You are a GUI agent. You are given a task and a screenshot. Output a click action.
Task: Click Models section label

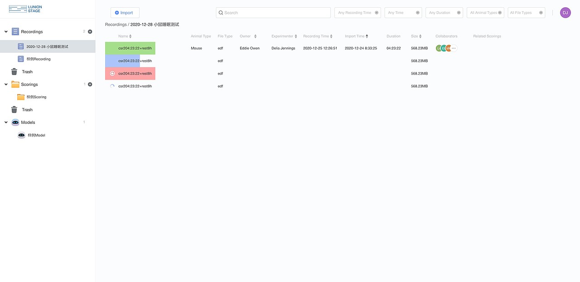click(x=28, y=122)
